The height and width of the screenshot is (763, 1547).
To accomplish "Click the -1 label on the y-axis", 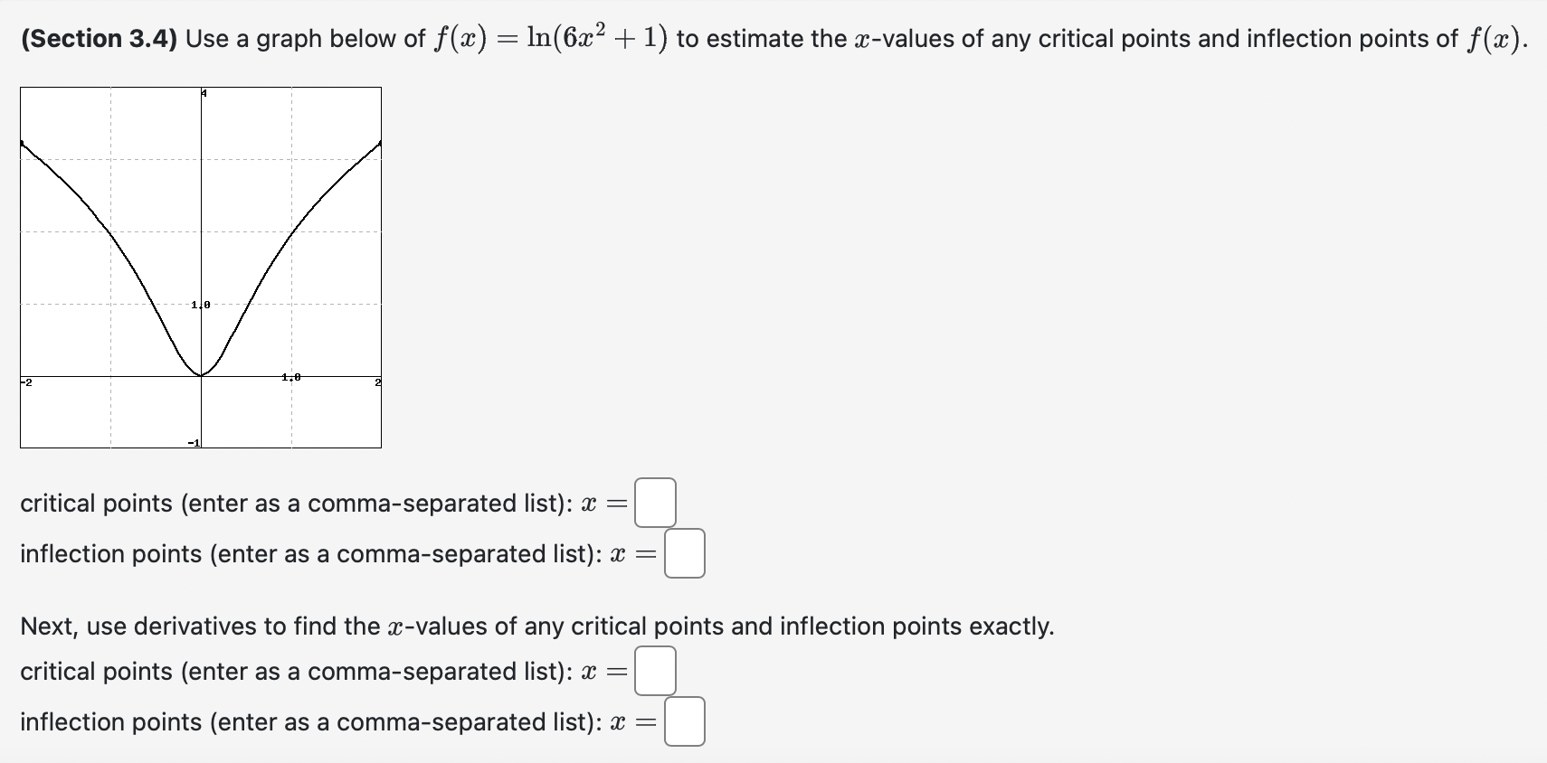I will coord(193,443).
